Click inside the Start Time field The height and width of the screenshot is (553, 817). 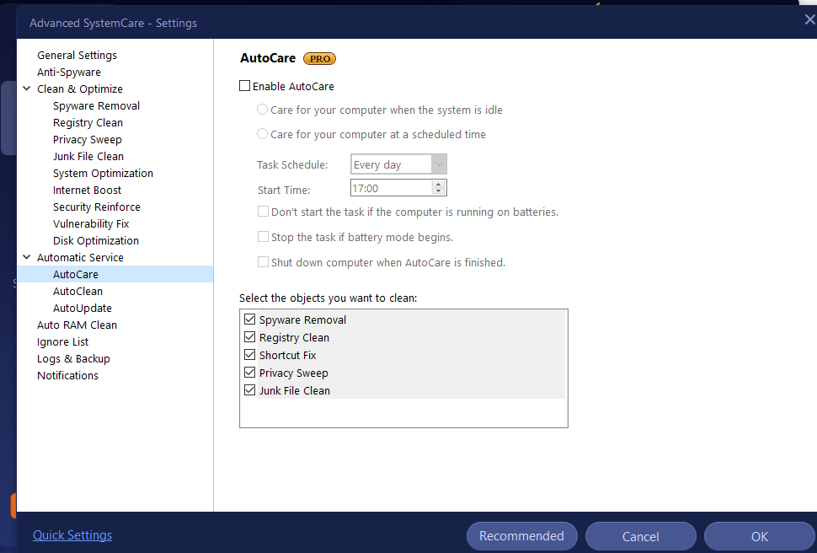(x=391, y=189)
